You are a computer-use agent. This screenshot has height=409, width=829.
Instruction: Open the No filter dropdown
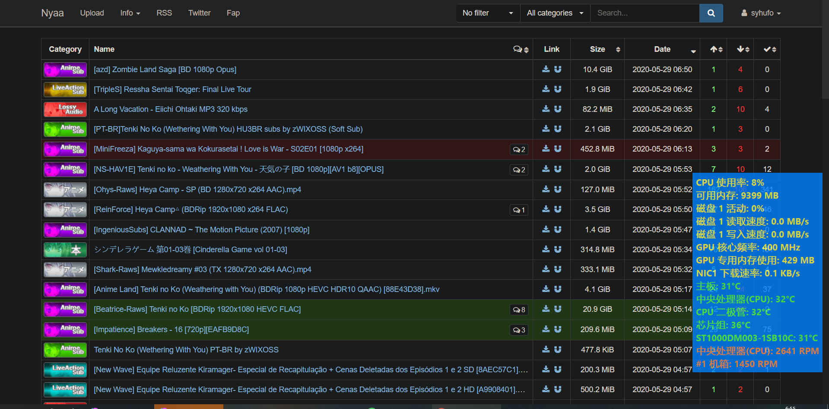point(488,13)
